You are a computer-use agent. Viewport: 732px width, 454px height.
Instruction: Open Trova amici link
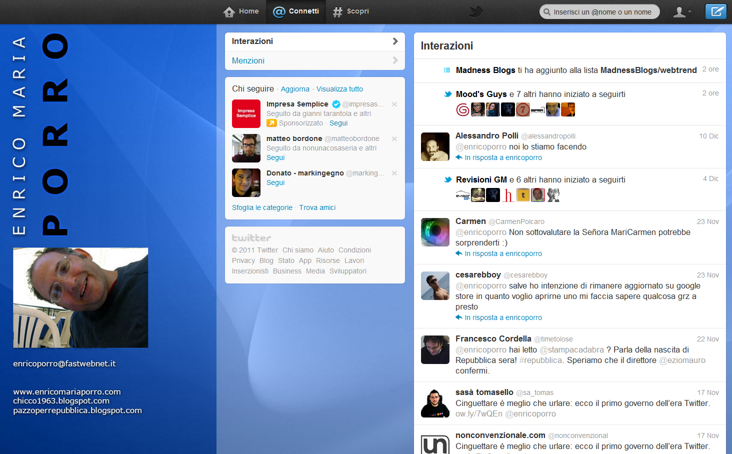(x=317, y=207)
